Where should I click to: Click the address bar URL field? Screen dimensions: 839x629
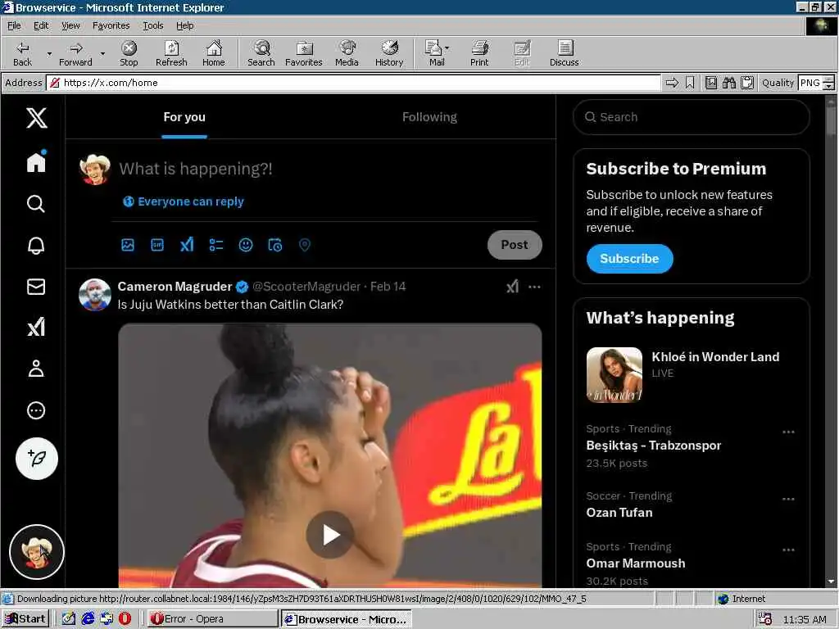(x=353, y=83)
